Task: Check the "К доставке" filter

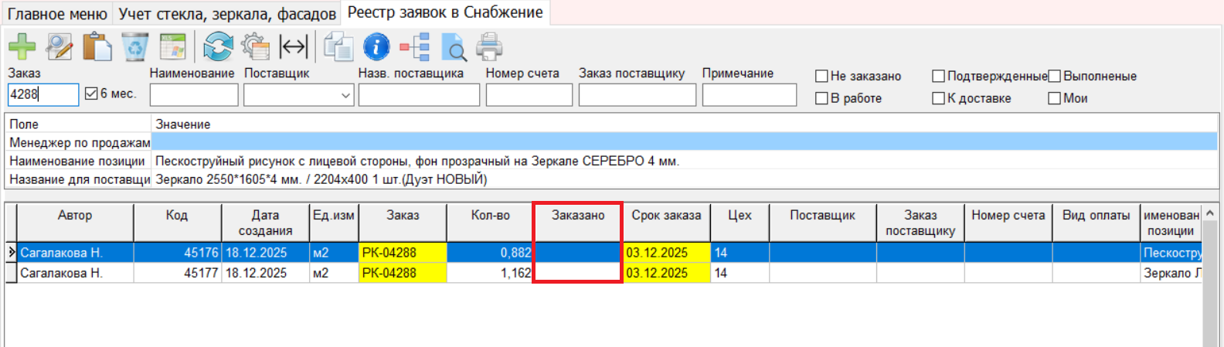Action: (939, 99)
